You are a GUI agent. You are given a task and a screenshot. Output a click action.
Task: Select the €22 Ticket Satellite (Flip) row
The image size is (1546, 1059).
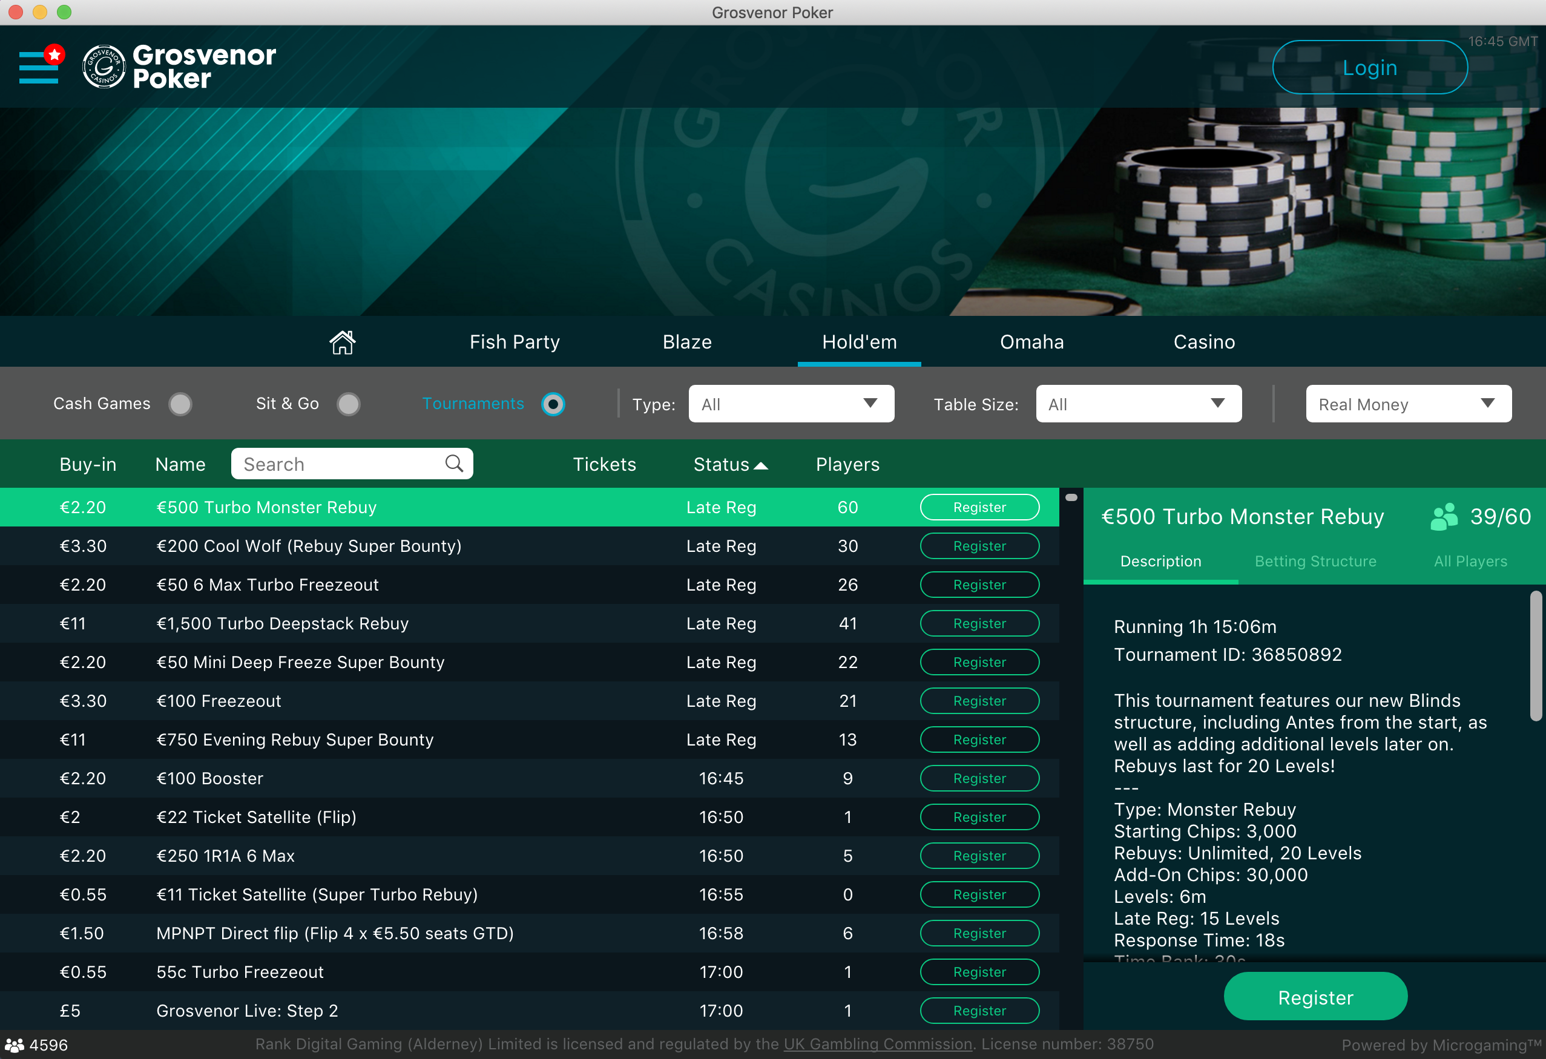point(529,817)
